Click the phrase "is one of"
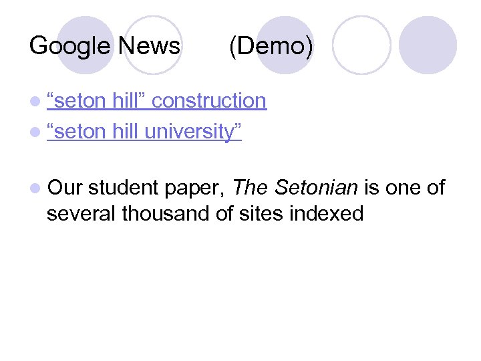The image size is (481, 361). 405,189
